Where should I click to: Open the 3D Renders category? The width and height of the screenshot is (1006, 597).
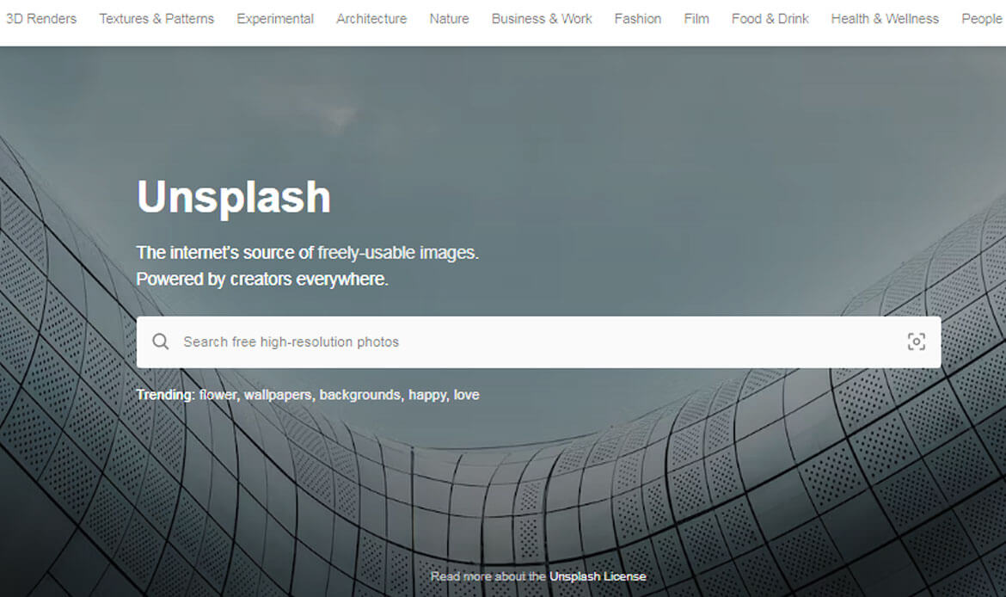[41, 19]
